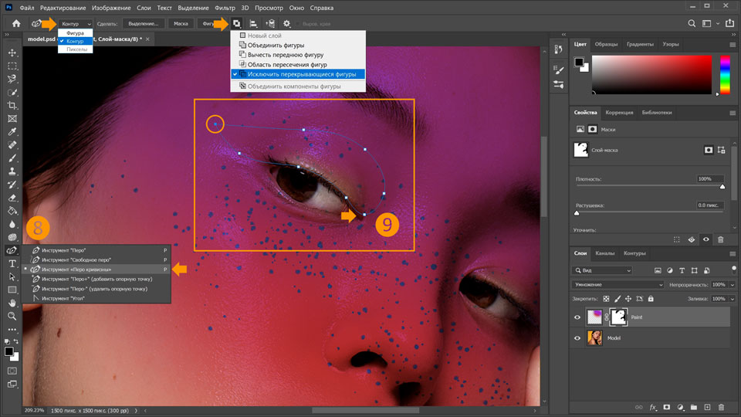The image size is (741, 417).
Task: Select the Zoom magnifier tool
Action: [12, 316]
